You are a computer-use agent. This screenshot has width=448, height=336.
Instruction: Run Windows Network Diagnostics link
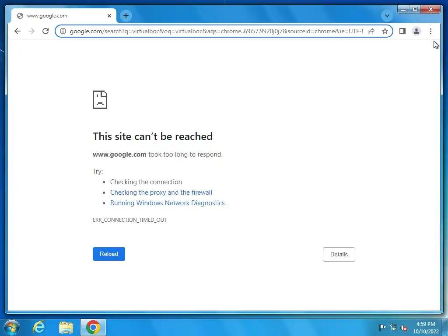coord(168,203)
